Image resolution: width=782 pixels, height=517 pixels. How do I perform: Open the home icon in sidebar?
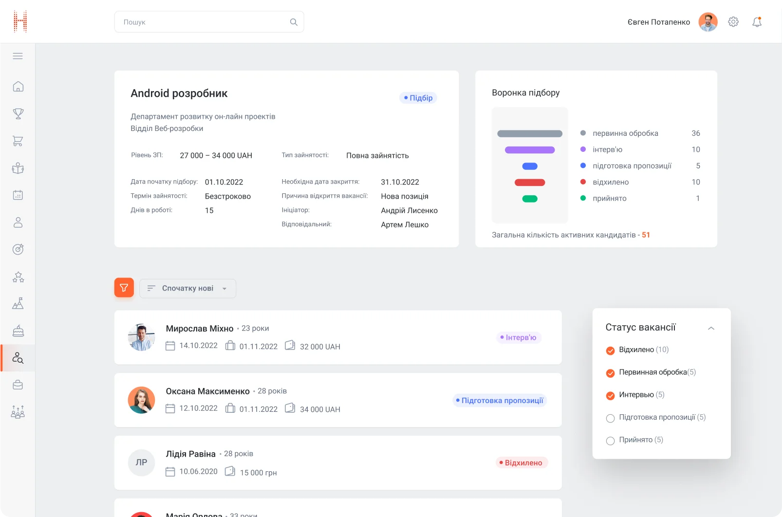(x=18, y=87)
